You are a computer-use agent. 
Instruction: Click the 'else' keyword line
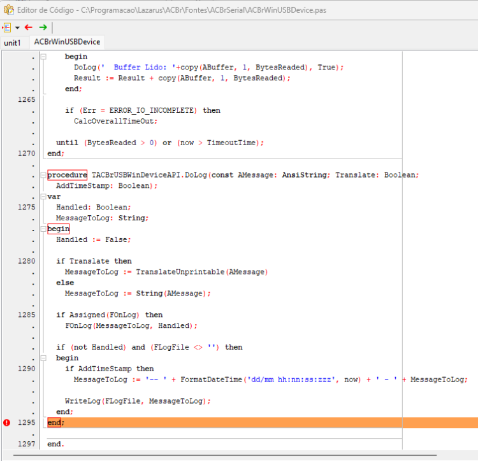coord(65,283)
